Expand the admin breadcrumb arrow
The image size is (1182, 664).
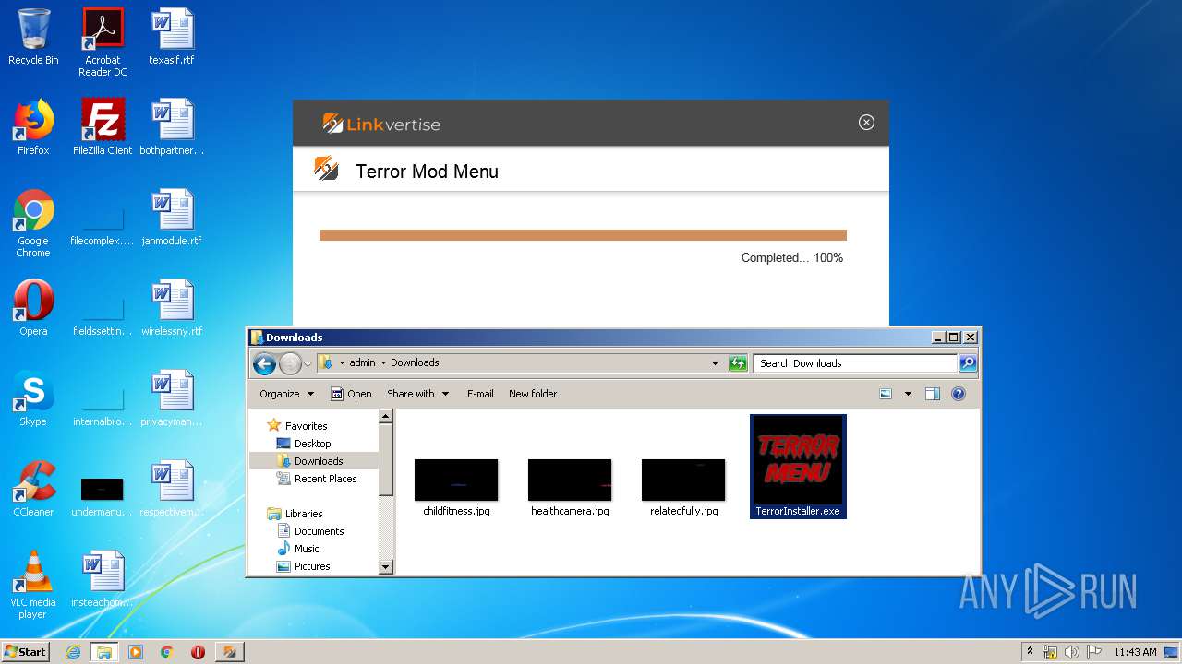384,362
